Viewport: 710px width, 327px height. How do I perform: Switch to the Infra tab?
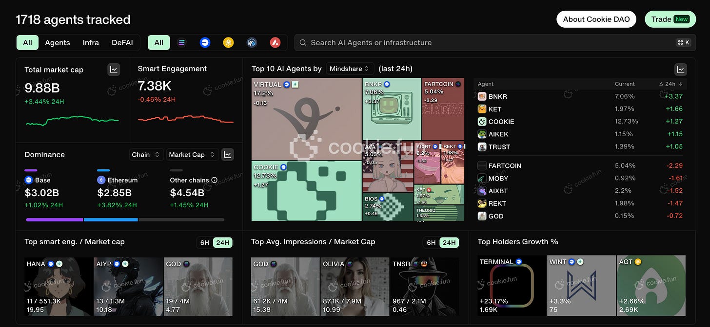(91, 43)
